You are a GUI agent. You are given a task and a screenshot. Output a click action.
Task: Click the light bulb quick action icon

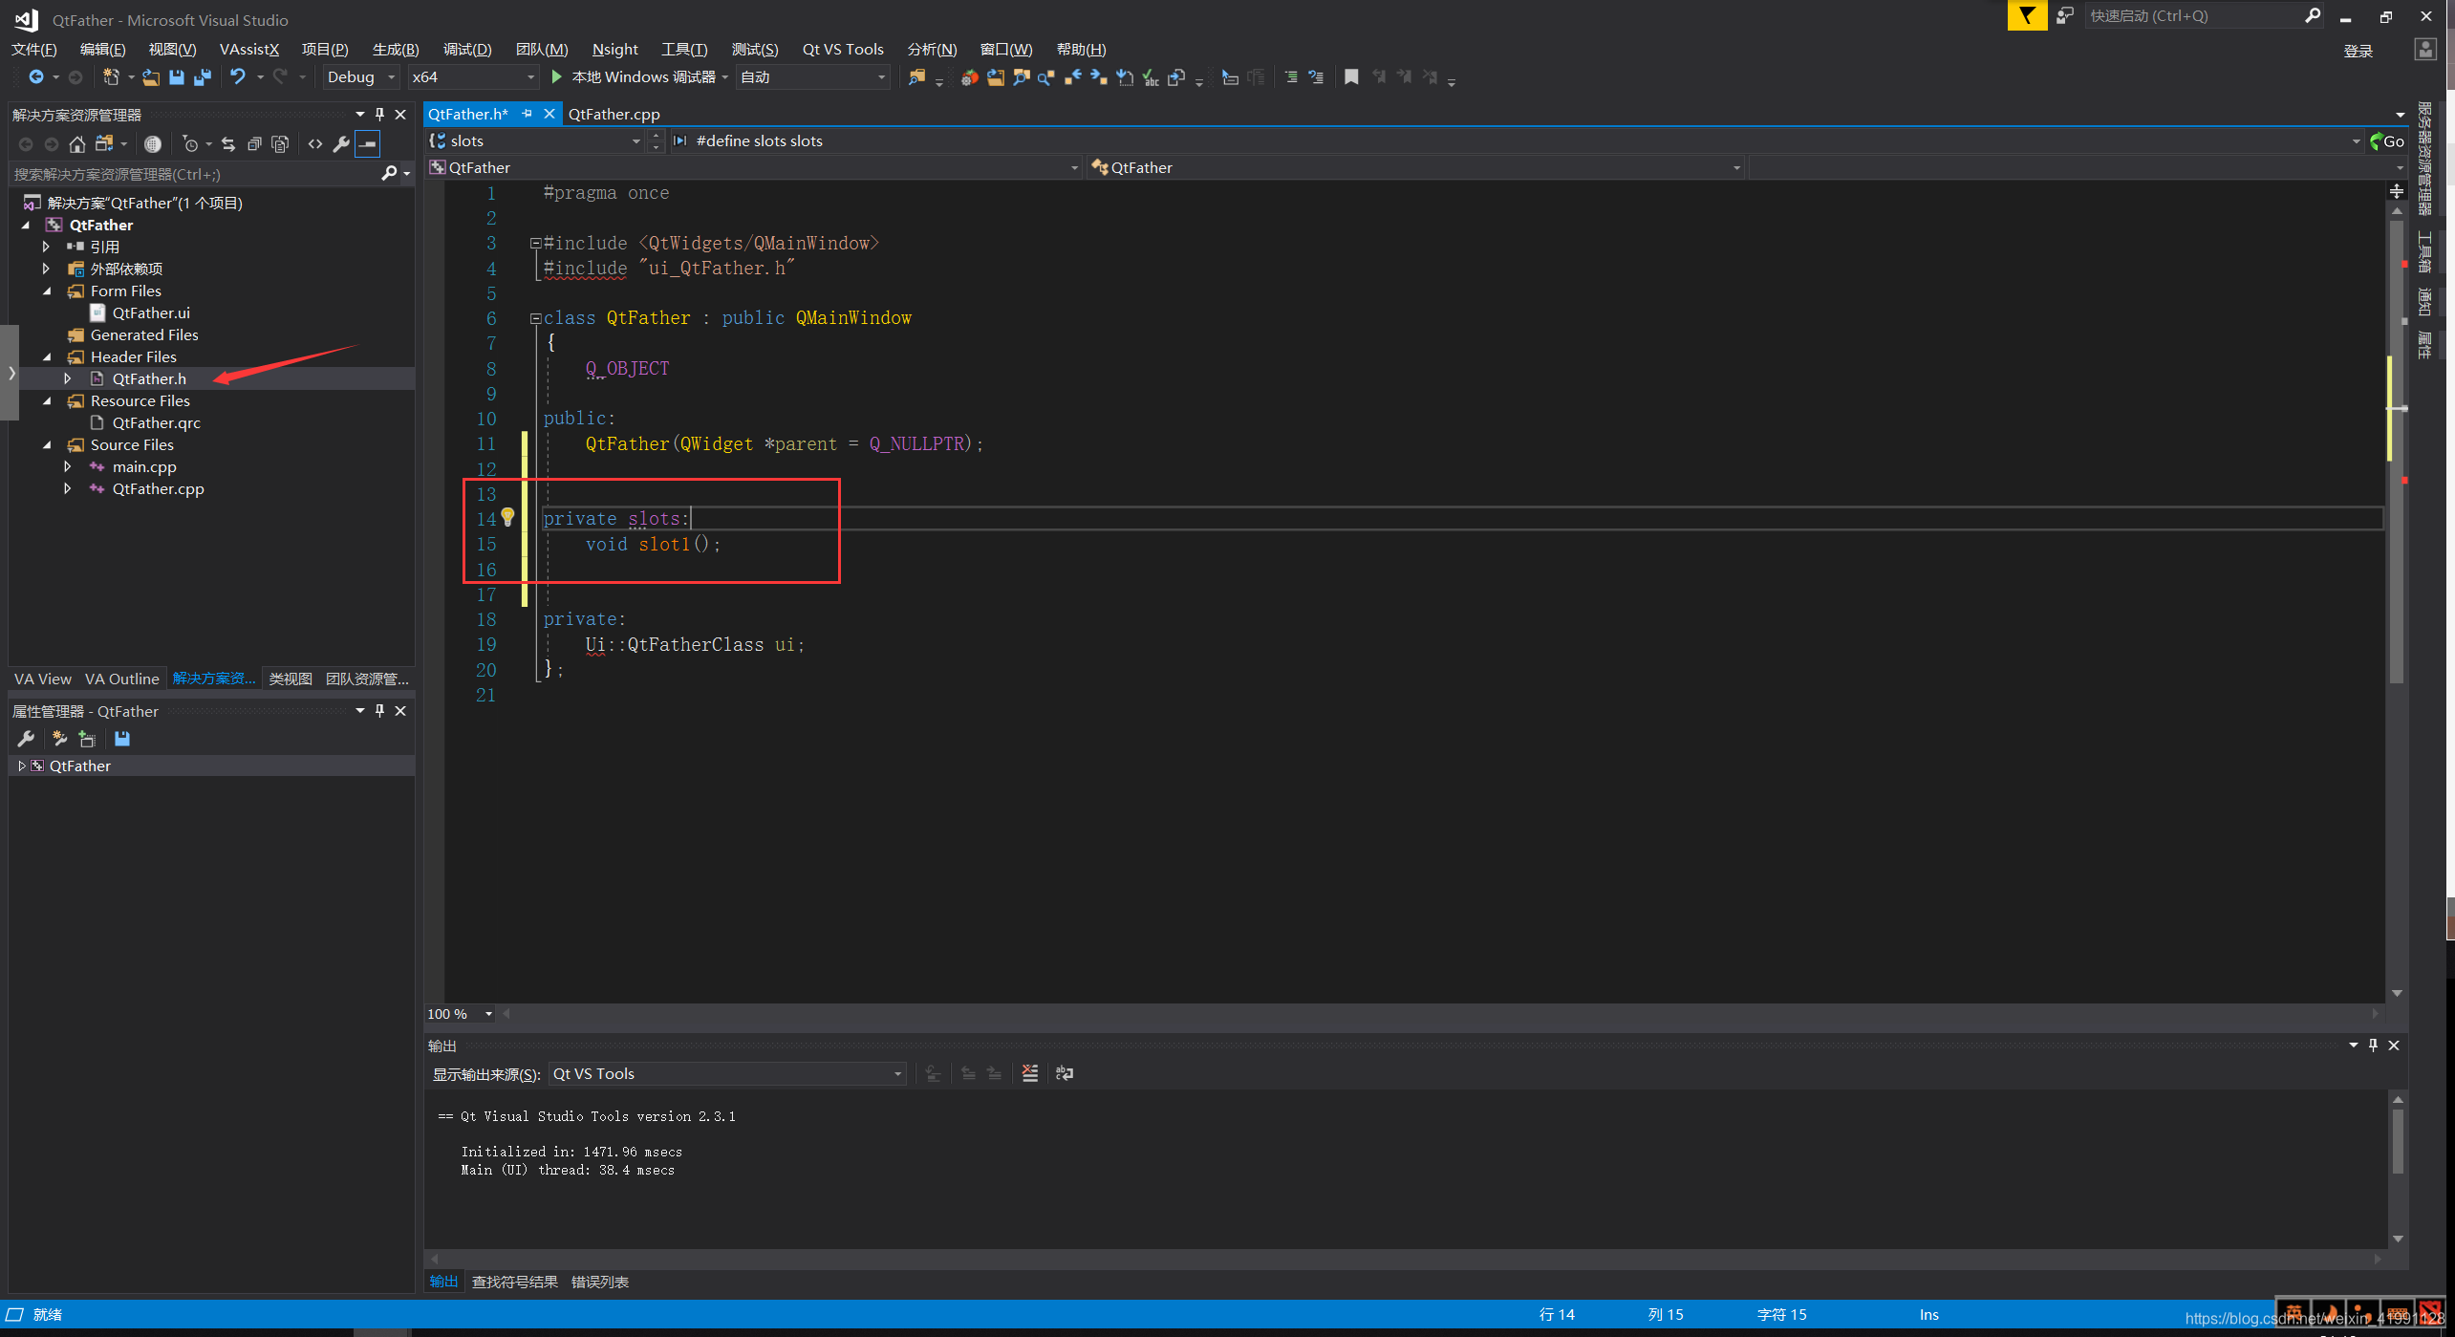tap(508, 518)
